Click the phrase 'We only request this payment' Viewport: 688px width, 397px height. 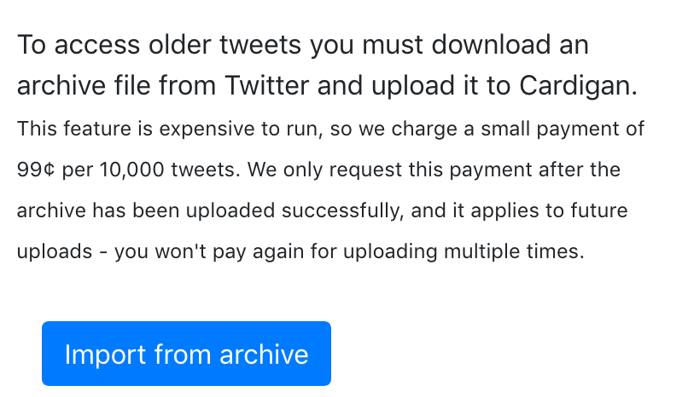point(389,170)
